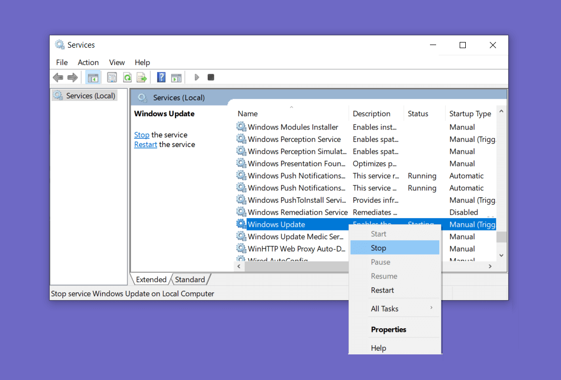Image resolution: width=561 pixels, height=380 pixels.
Task: Open the Help menu in the menu bar
Action: tap(142, 62)
